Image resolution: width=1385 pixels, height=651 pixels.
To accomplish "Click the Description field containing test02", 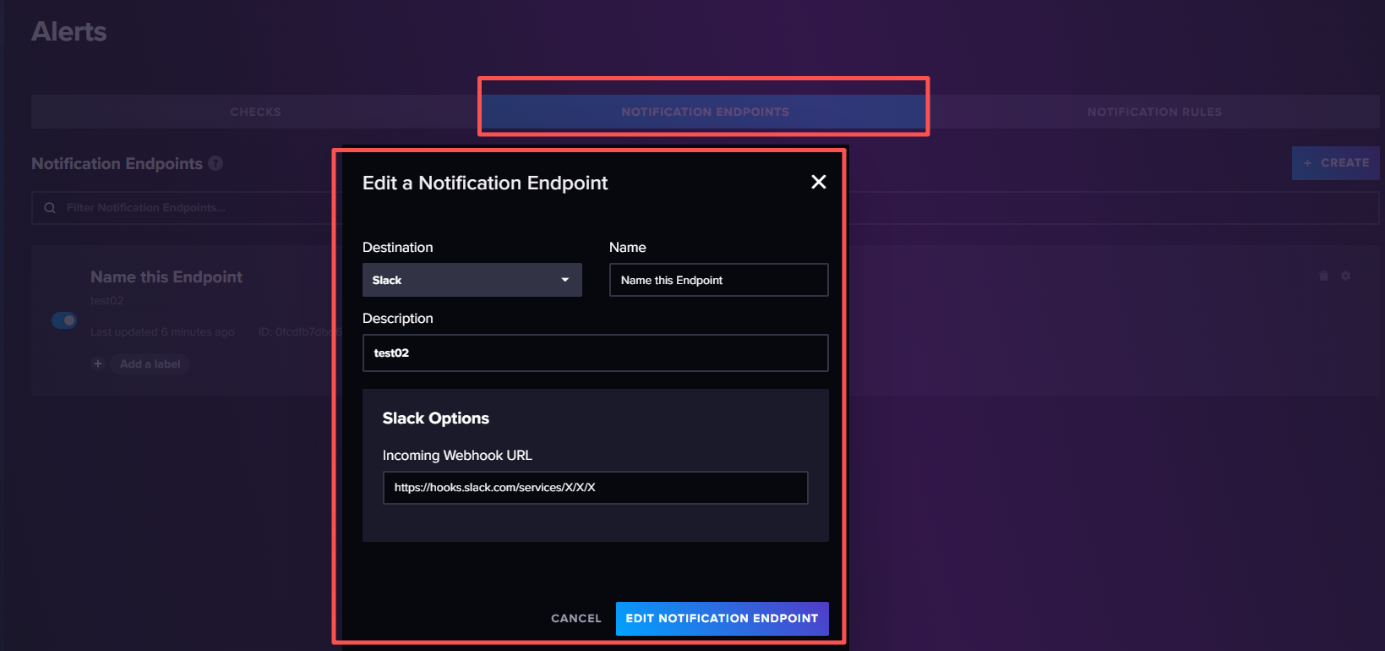I will (595, 353).
